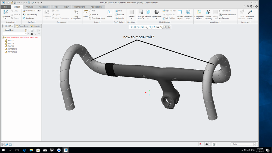Select the Hole feature tool

point(119,11)
